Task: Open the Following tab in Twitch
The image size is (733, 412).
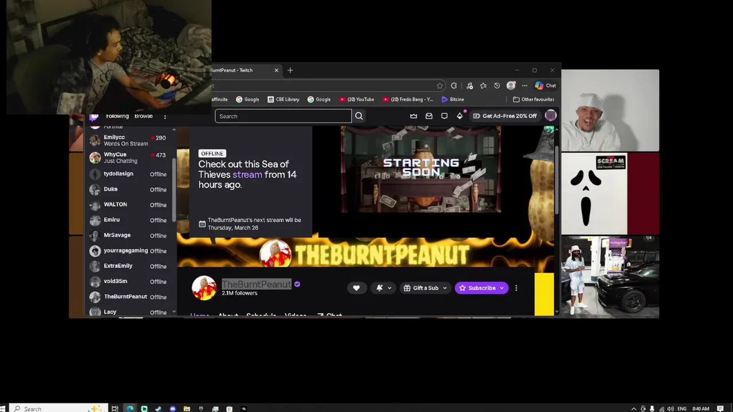Action: tap(117, 116)
